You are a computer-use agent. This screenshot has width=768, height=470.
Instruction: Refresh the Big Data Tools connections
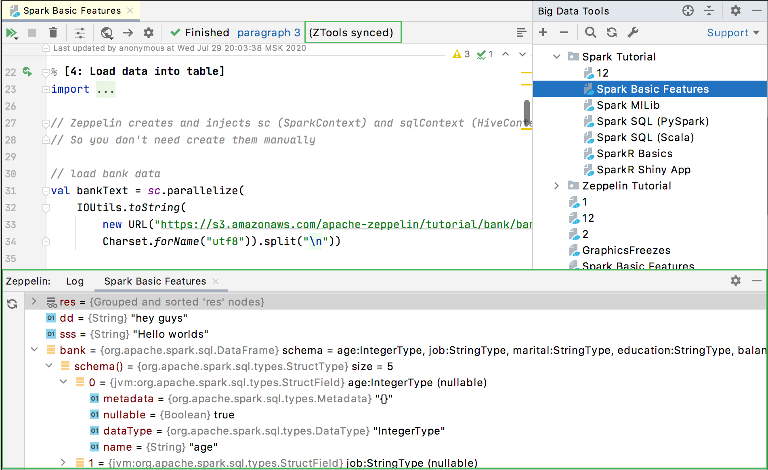[612, 32]
